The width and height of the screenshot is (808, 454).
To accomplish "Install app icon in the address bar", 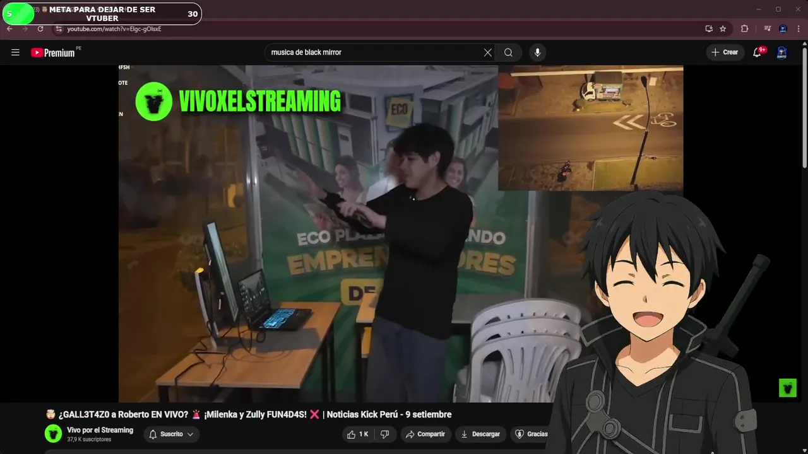I will 709,29.
